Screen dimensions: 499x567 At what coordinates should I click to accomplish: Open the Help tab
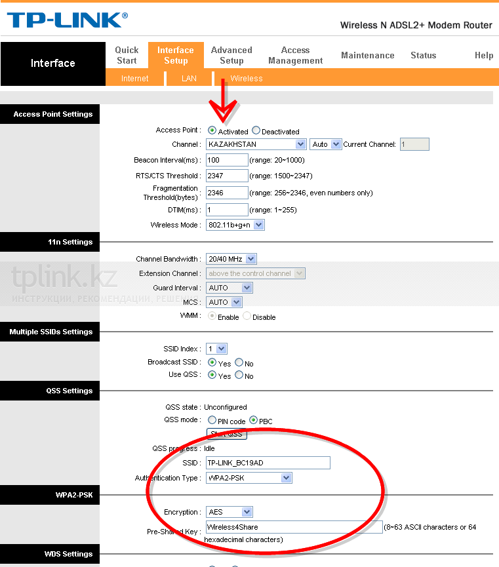[484, 55]
